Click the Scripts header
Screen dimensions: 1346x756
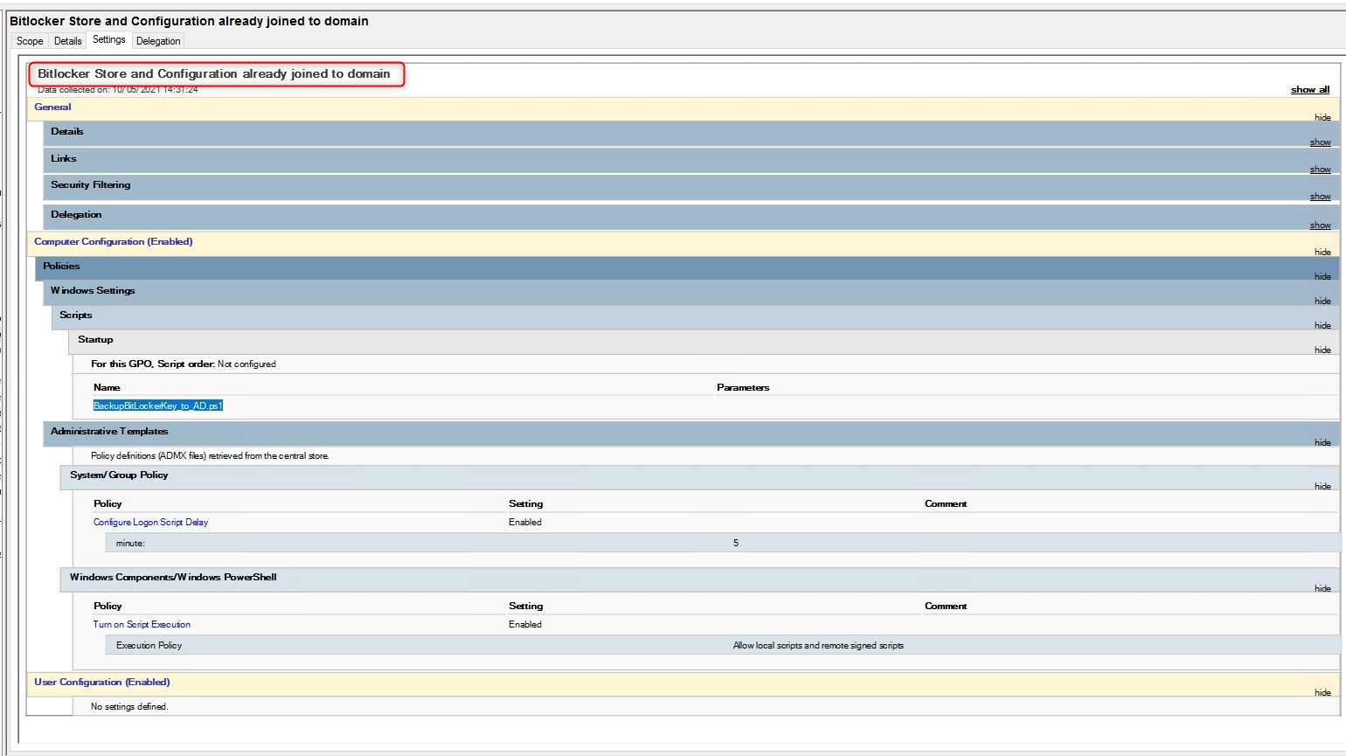click(x=695, y=317)
